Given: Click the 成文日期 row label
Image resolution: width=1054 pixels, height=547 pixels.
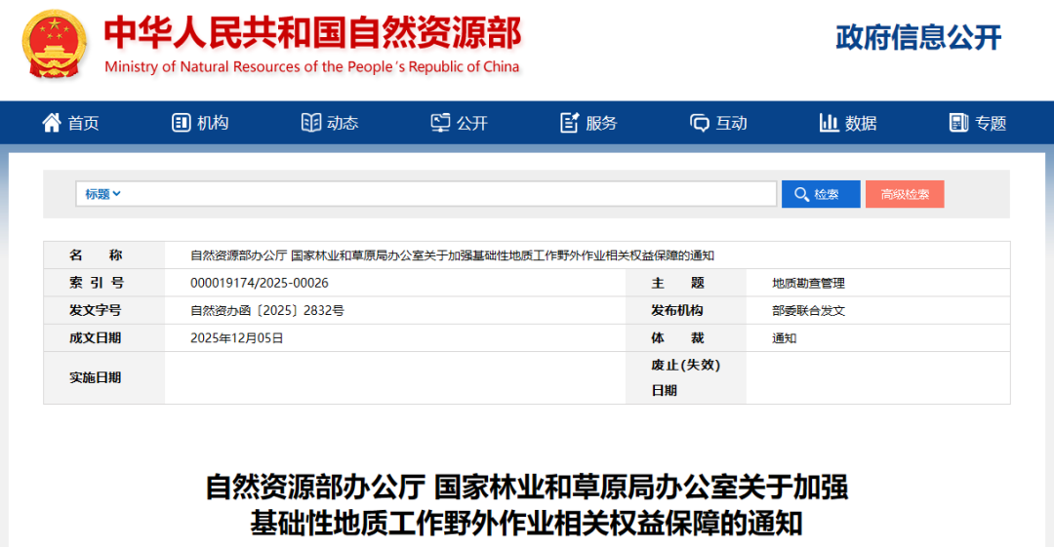Looking at the screenshot, I should pyautogui.click(x=96, y=338).
